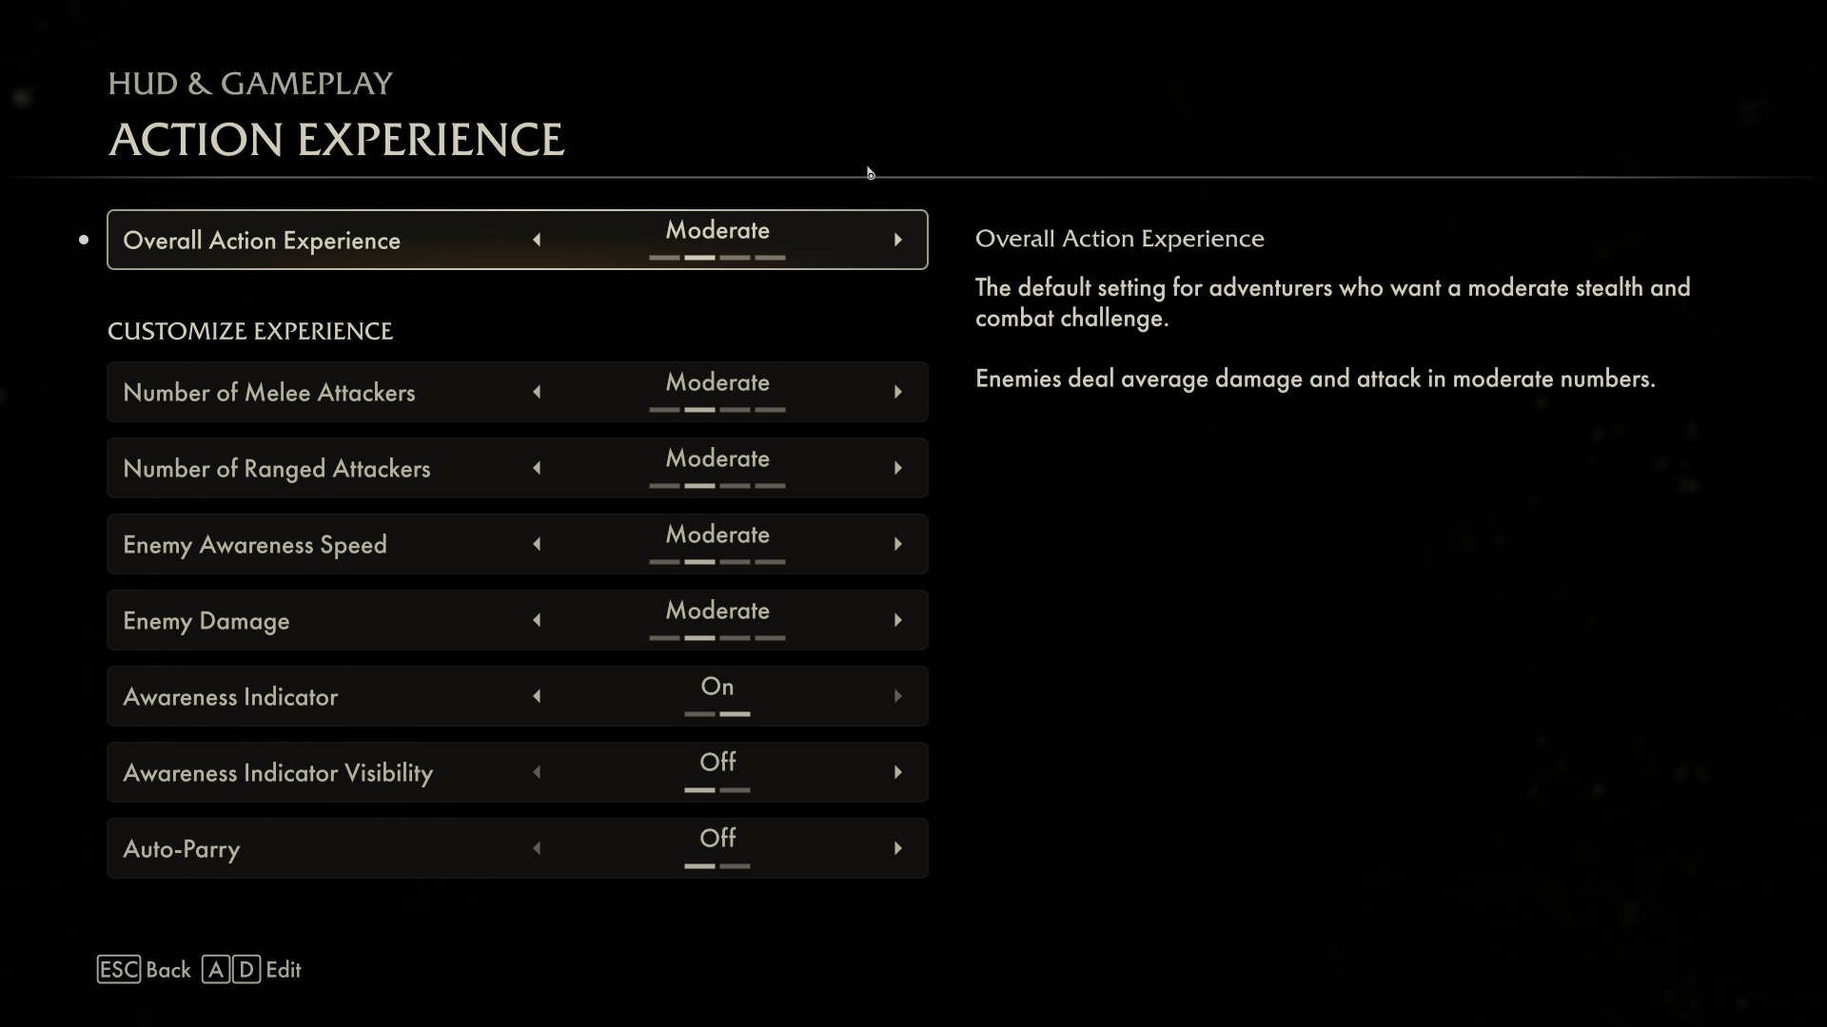Click left arrow for Overall Action Experience
The image size is (1827, 1027).
click(537, 240)
